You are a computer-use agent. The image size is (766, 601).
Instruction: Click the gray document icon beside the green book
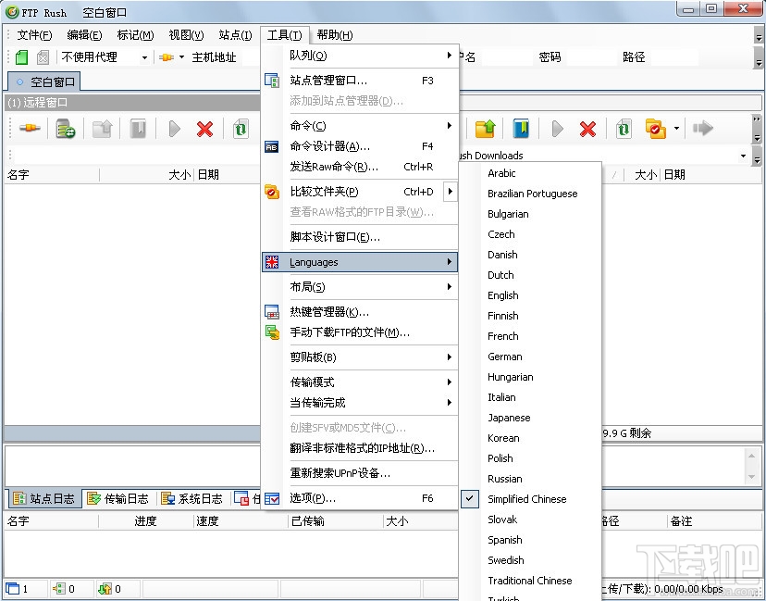43,57
